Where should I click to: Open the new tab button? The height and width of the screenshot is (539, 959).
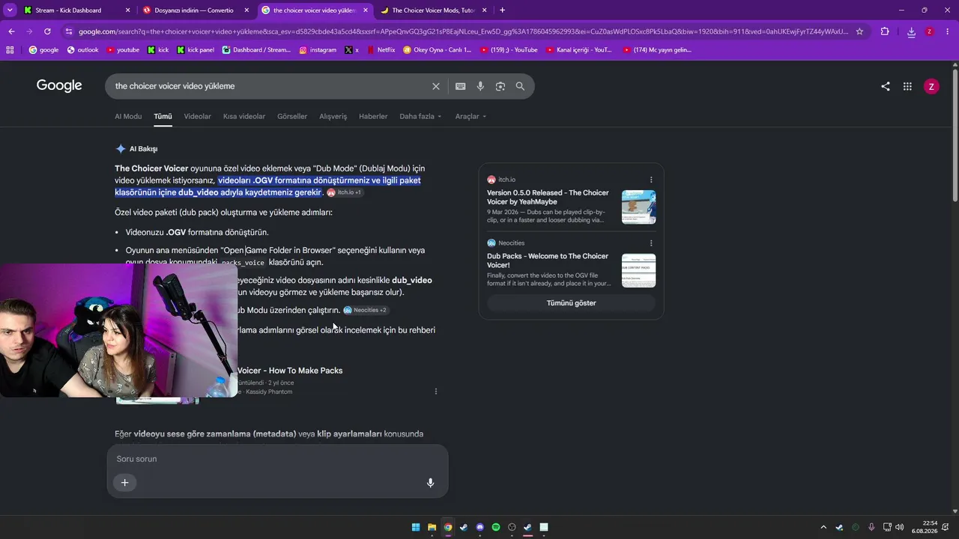click(502, 10)
